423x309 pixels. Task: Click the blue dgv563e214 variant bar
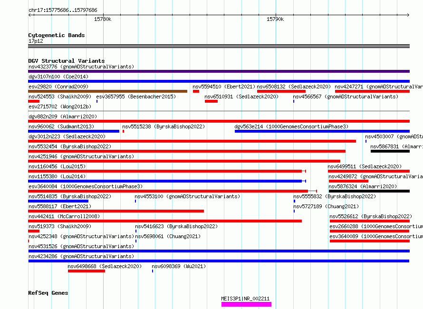[322, 131]
